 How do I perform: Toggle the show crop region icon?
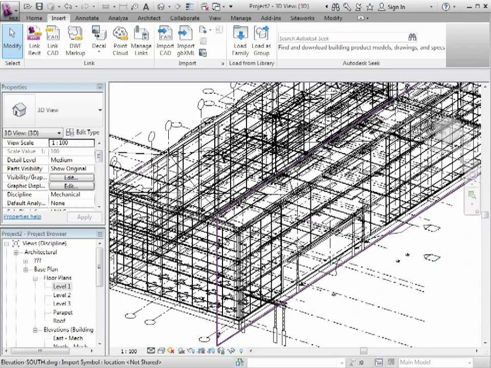click(x=211, y=351)
